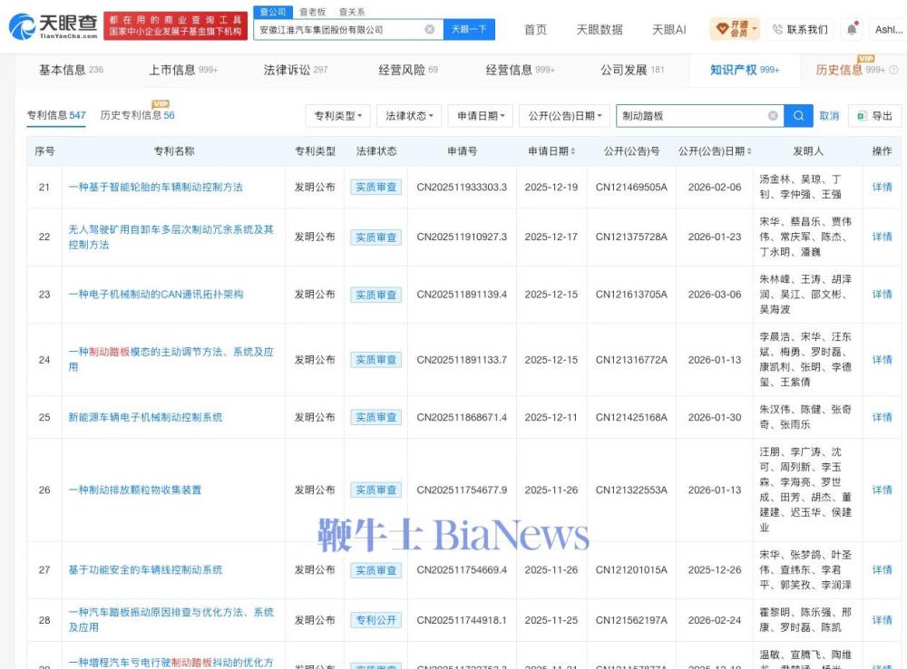The height and width of the screenshot is (669, 907).
Task: Open the 法律状态 dropdown
Action: tap(409, 116)
